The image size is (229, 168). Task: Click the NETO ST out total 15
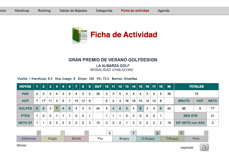pos(98,123)
